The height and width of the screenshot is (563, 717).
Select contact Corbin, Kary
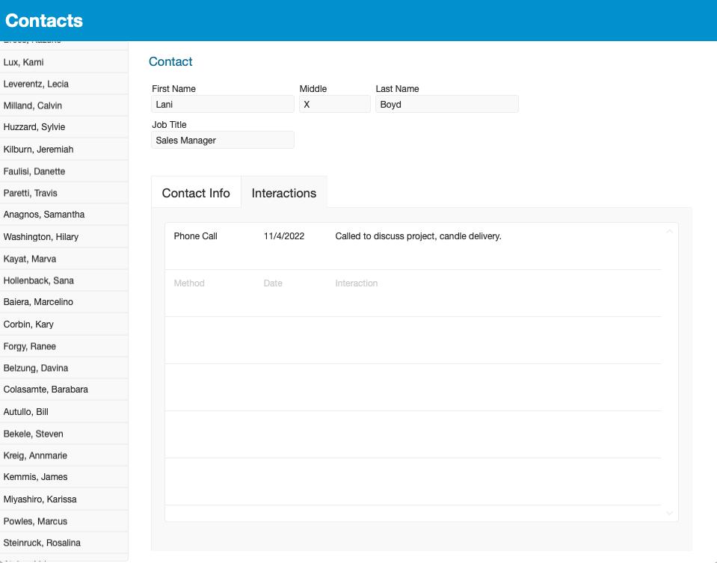pyautogui.click(x=64, y=324)
